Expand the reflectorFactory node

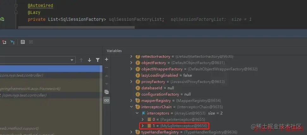pyautogui.click(x=132, y=56)
